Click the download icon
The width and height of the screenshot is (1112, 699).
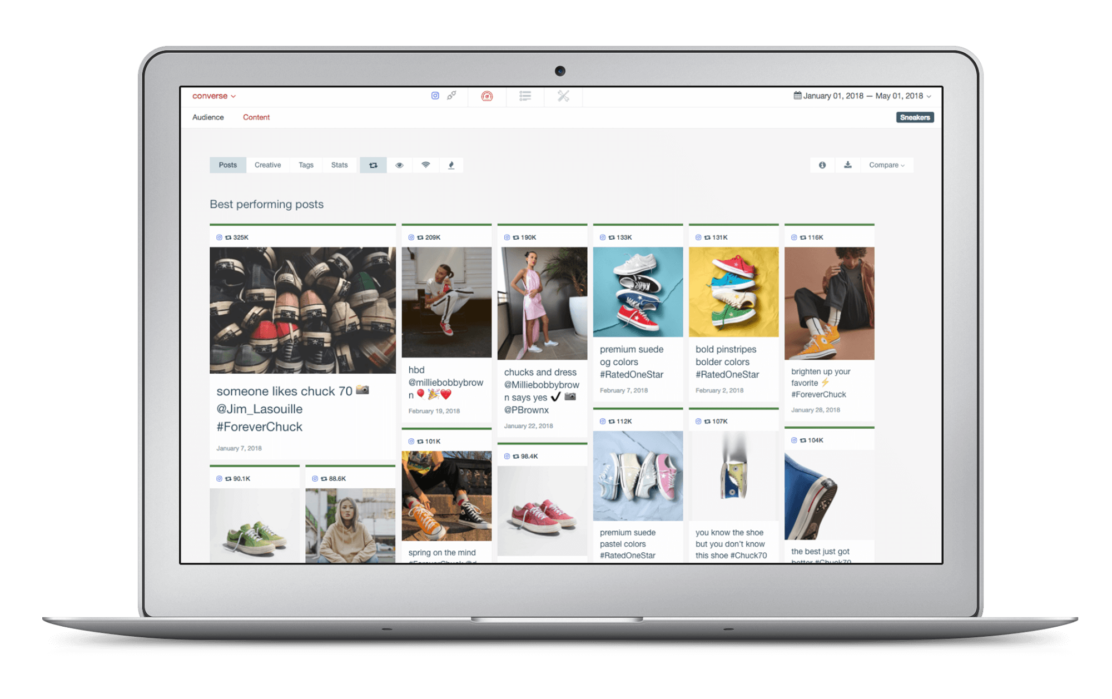click(847, 166)
